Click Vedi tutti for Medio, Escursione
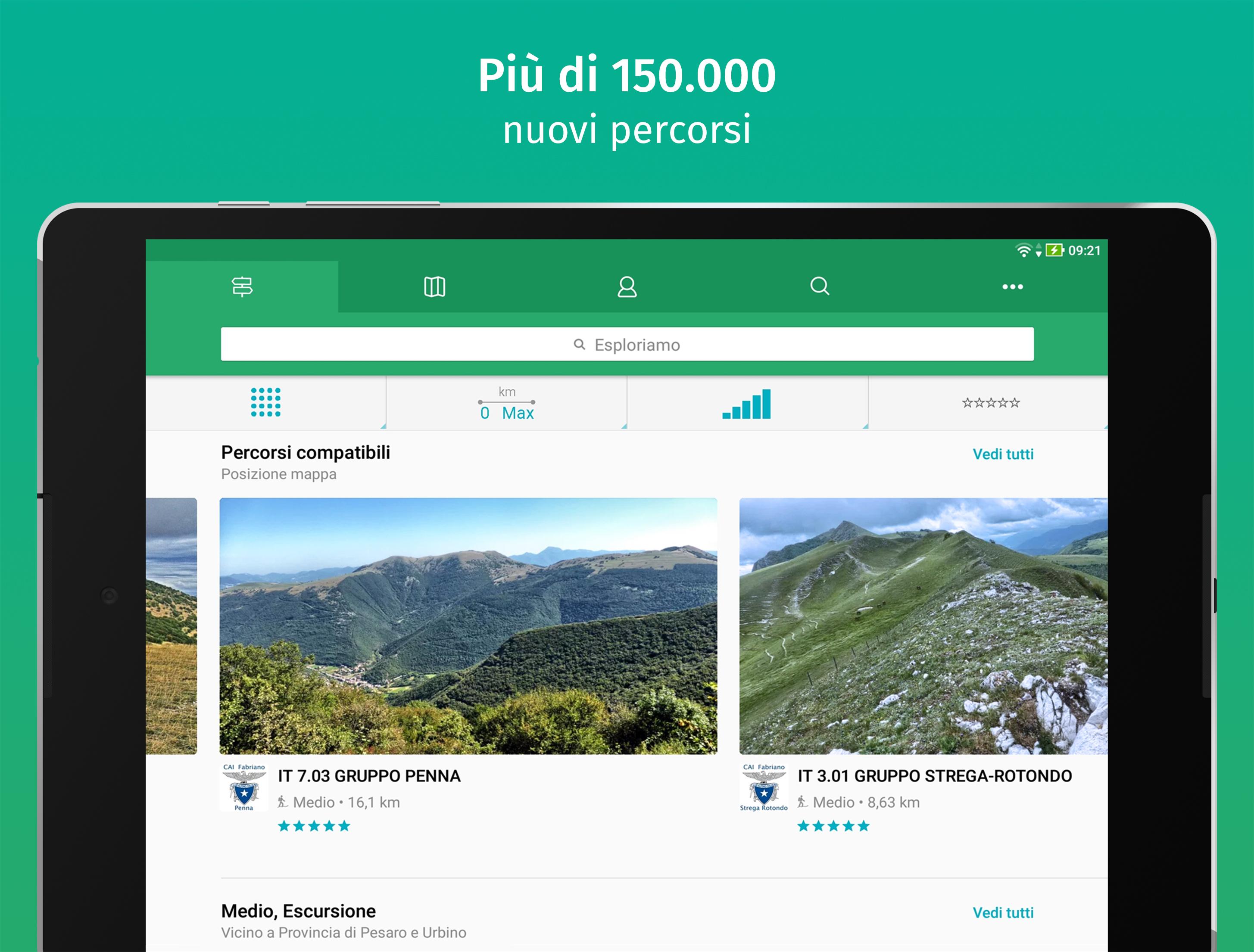Viewport: 1254px width, 952px height. coord(1003,913)
